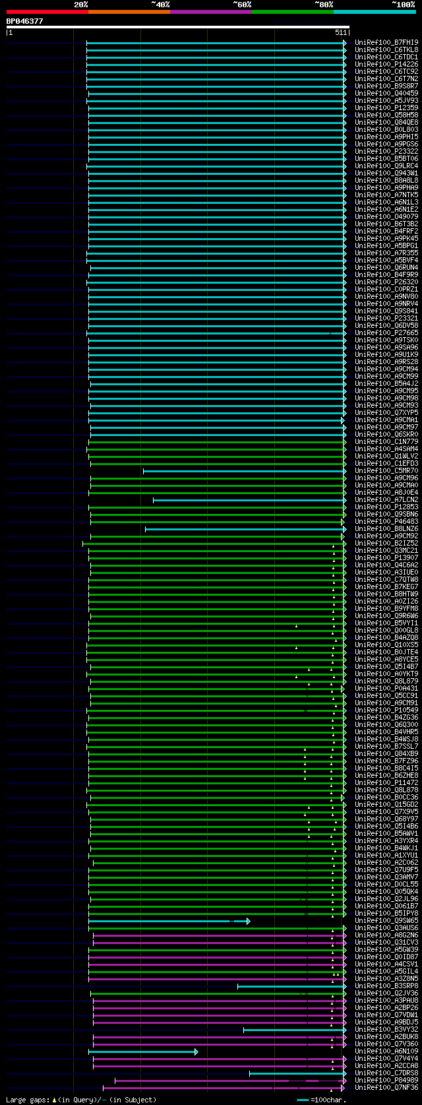Open hit UniRef100_P12359
This screenshot has height=1105, width=422.
coord(386,108)
